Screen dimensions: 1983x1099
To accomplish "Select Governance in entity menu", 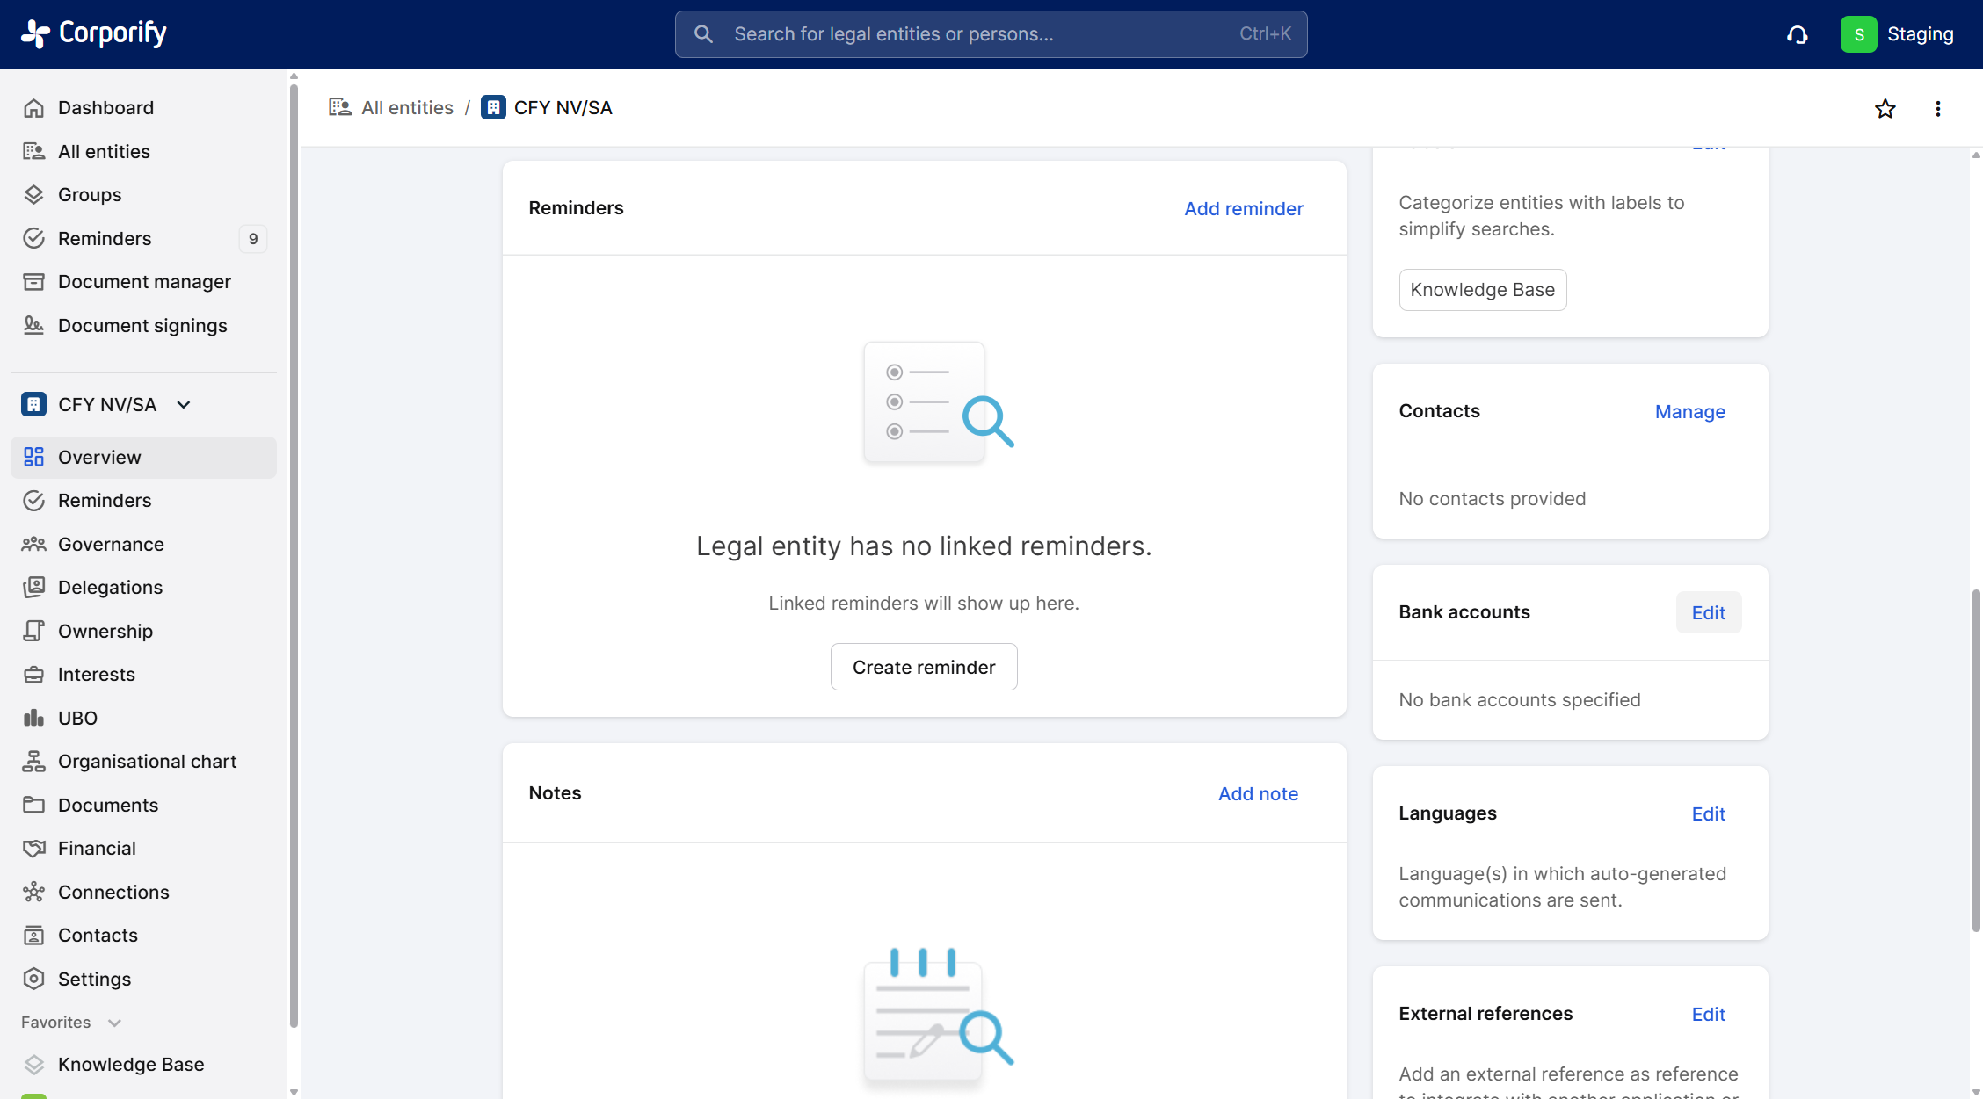I will 111,544.
